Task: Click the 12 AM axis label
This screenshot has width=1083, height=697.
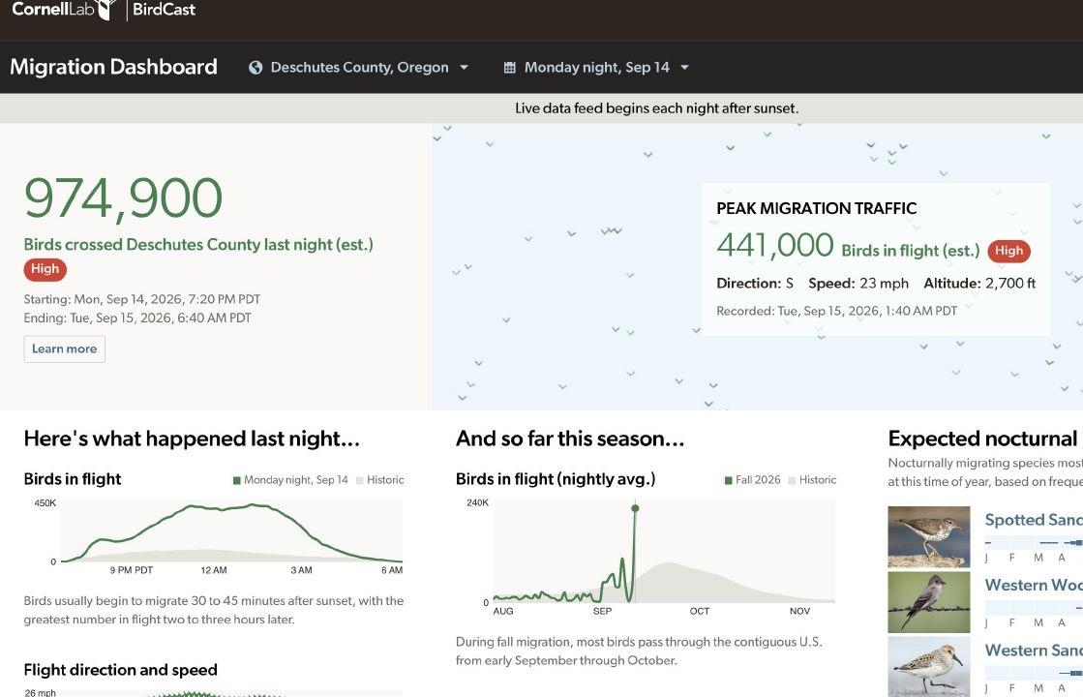Action: pos(214,570)
